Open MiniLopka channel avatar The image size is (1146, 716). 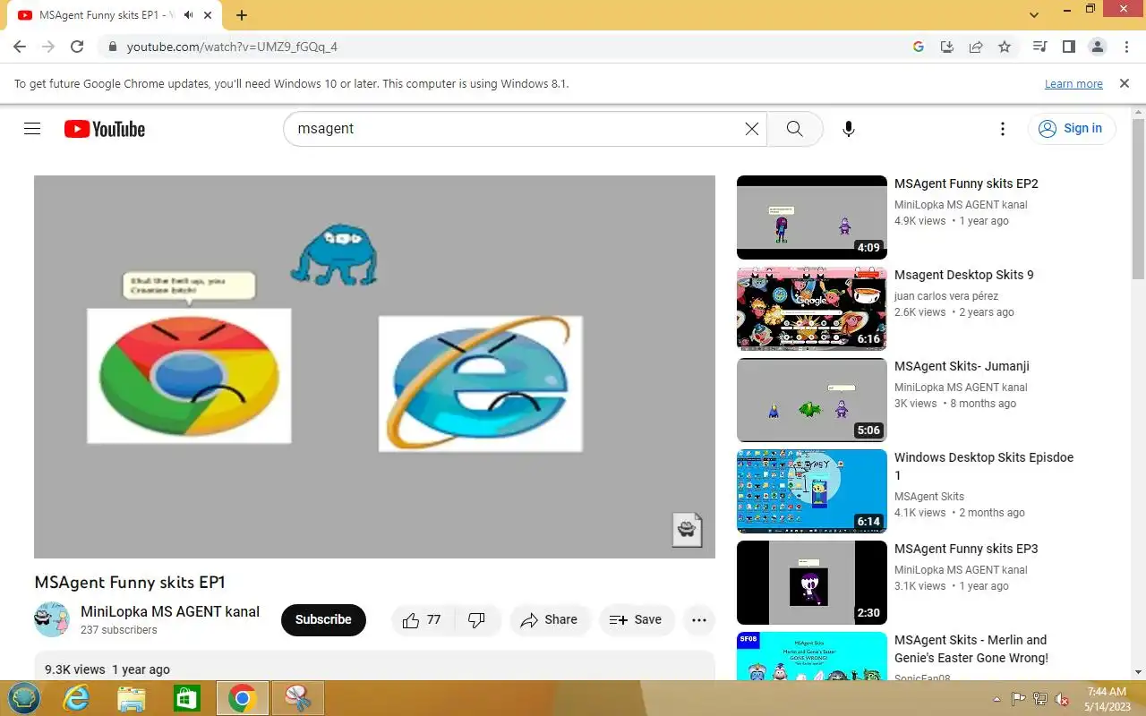tap(52, 619)
